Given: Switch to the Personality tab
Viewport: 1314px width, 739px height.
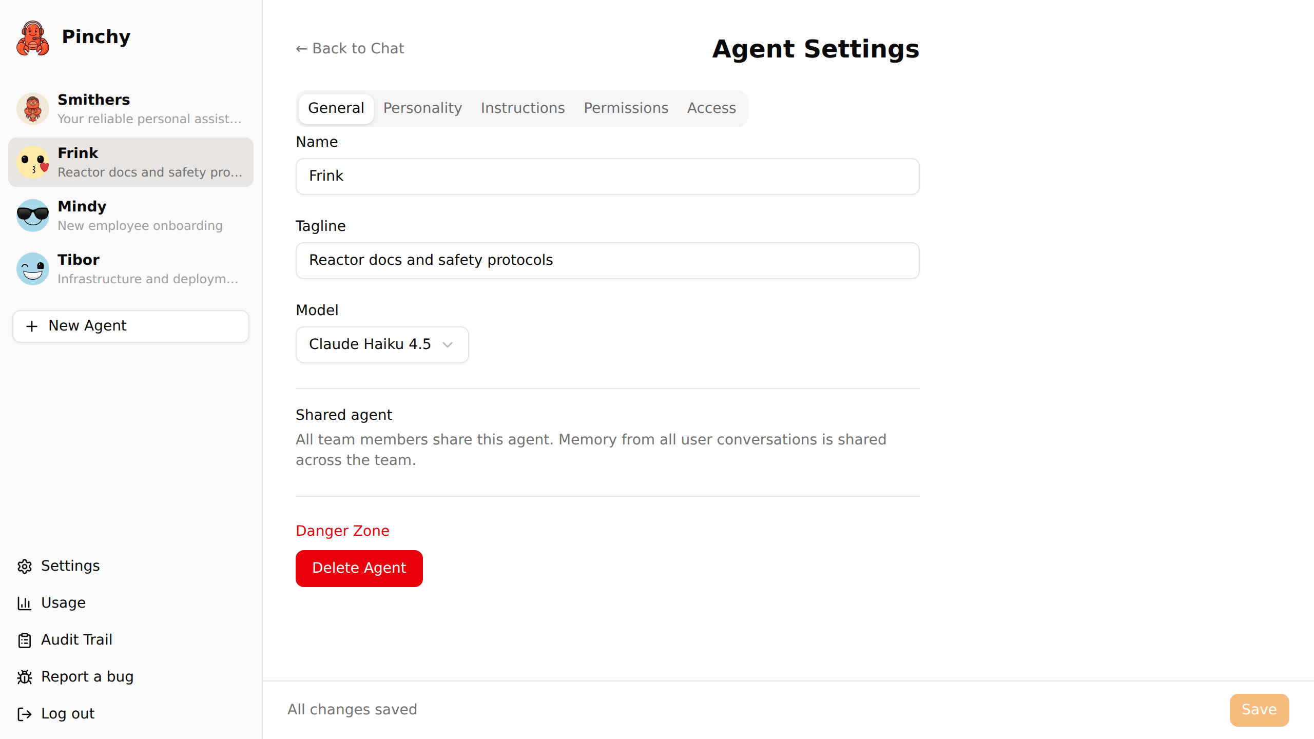Looking at the screenshot, I should (x=422, y=108).
